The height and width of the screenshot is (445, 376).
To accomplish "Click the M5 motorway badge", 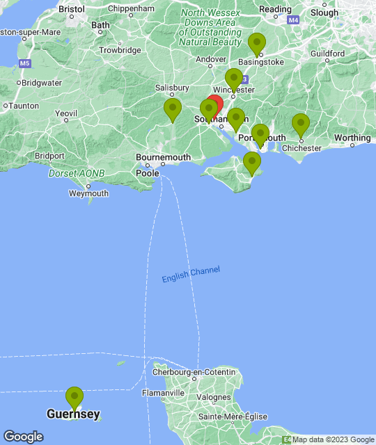I will (25, 63).
